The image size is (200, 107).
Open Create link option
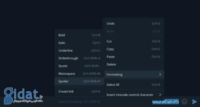click(79, 91)
